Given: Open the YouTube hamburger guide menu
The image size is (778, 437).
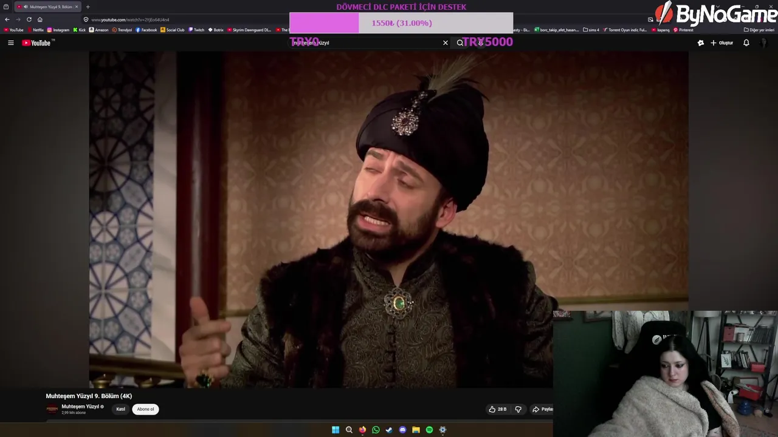Looking at the screenshot, I should 10,42.
